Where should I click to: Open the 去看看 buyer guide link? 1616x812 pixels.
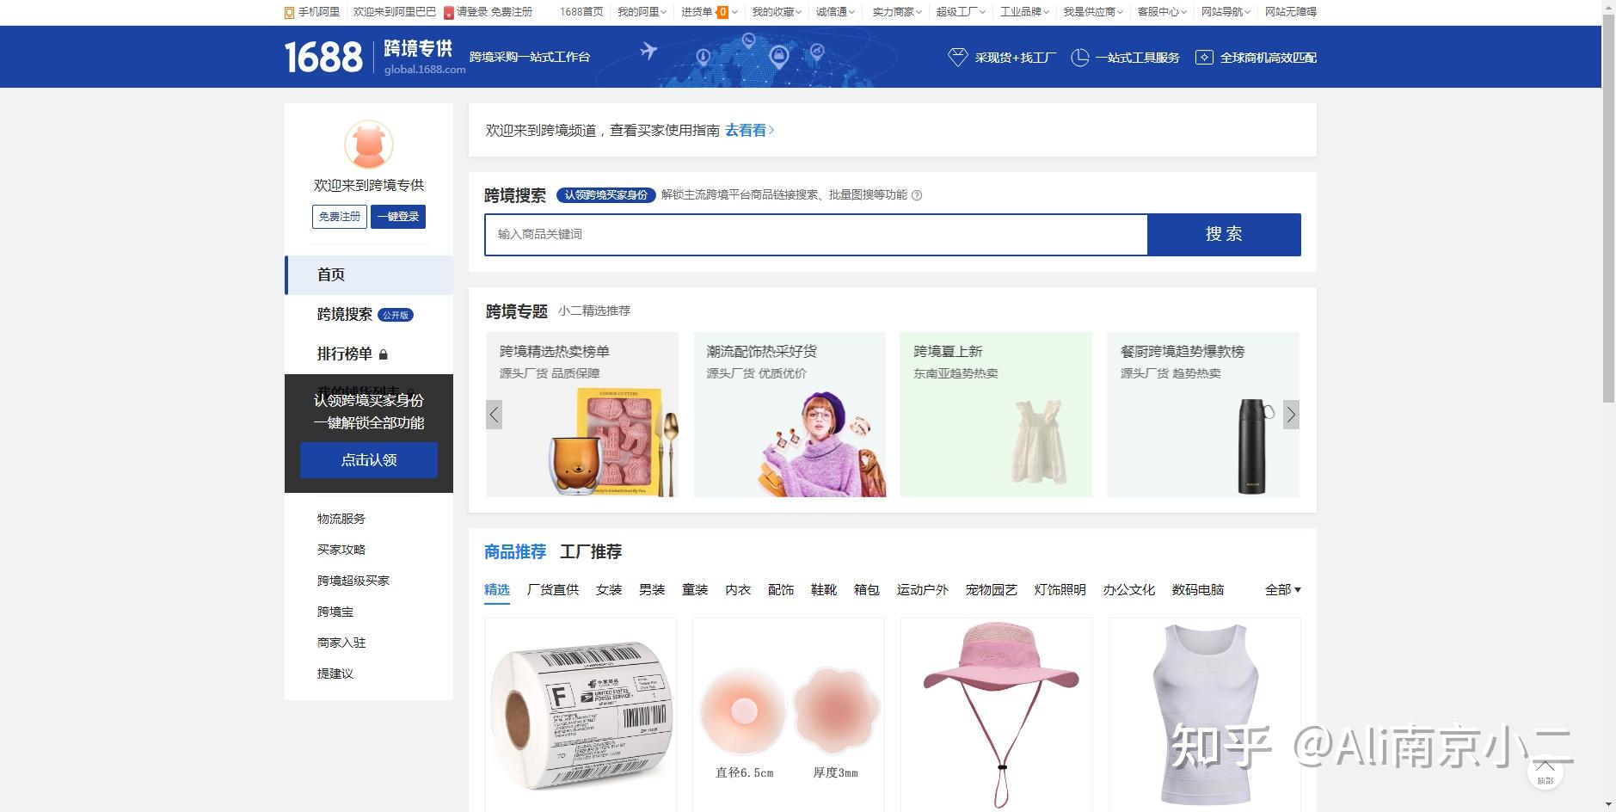pyautogui.click(x=746, y=129)
